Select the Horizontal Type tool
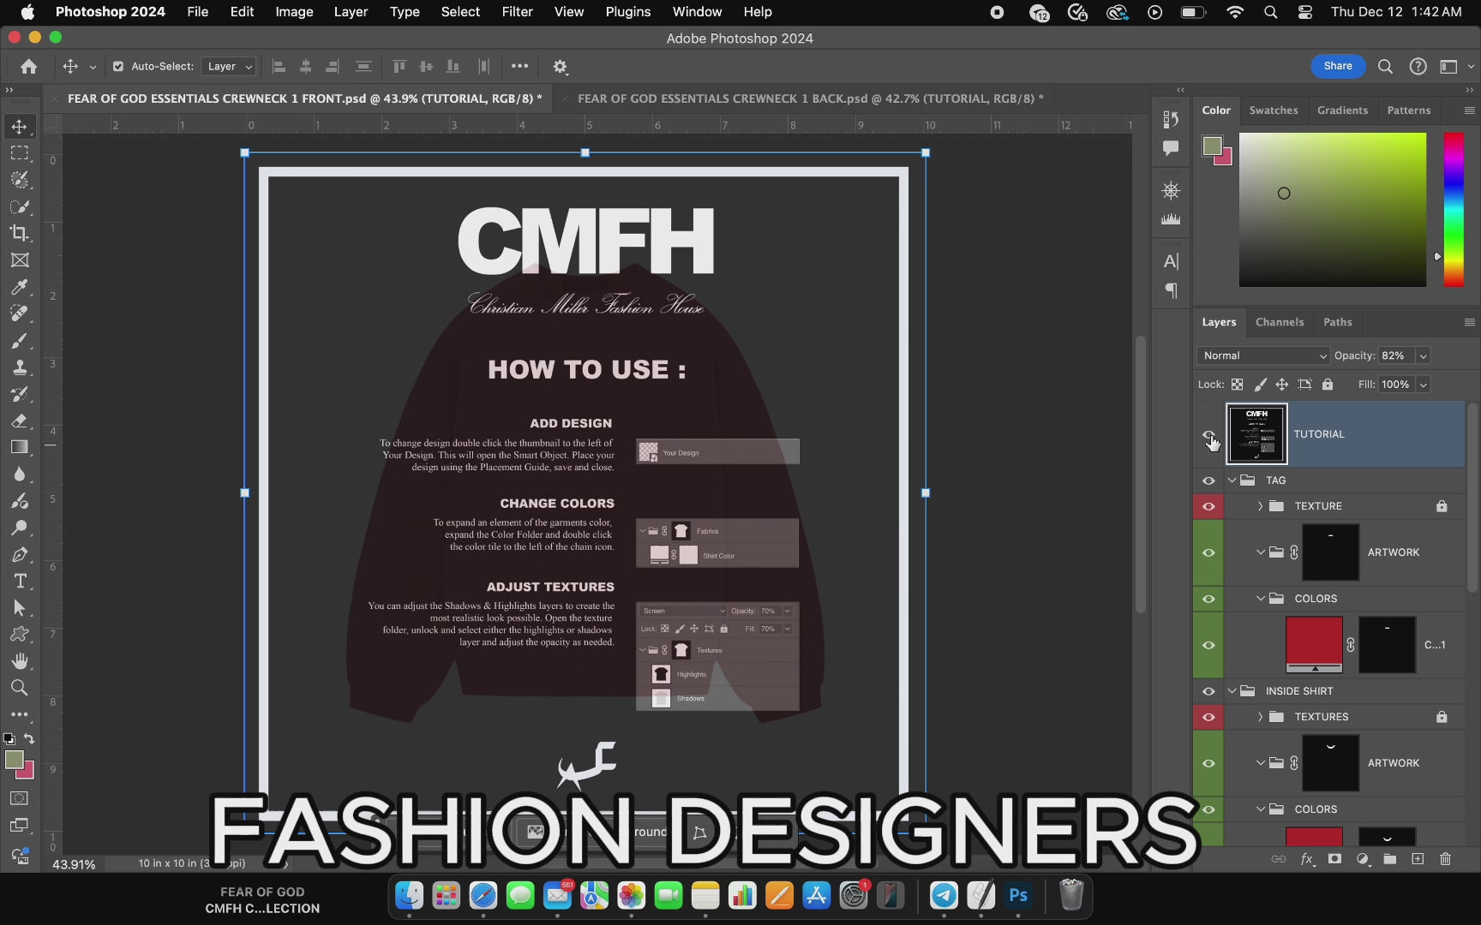The image size is (1481, 925). [19, 582]
